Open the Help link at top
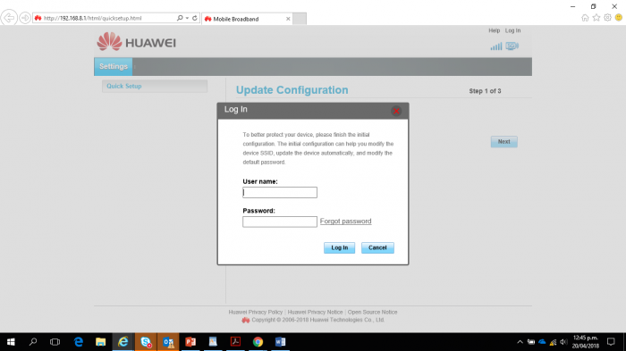Screen dimensions: 626x351 495,30
